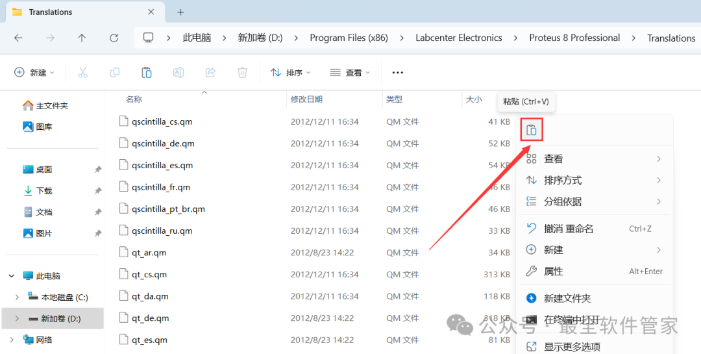Click the cut scissors icon in toolbar
701x354 pixels.
(x=82, y=73)
